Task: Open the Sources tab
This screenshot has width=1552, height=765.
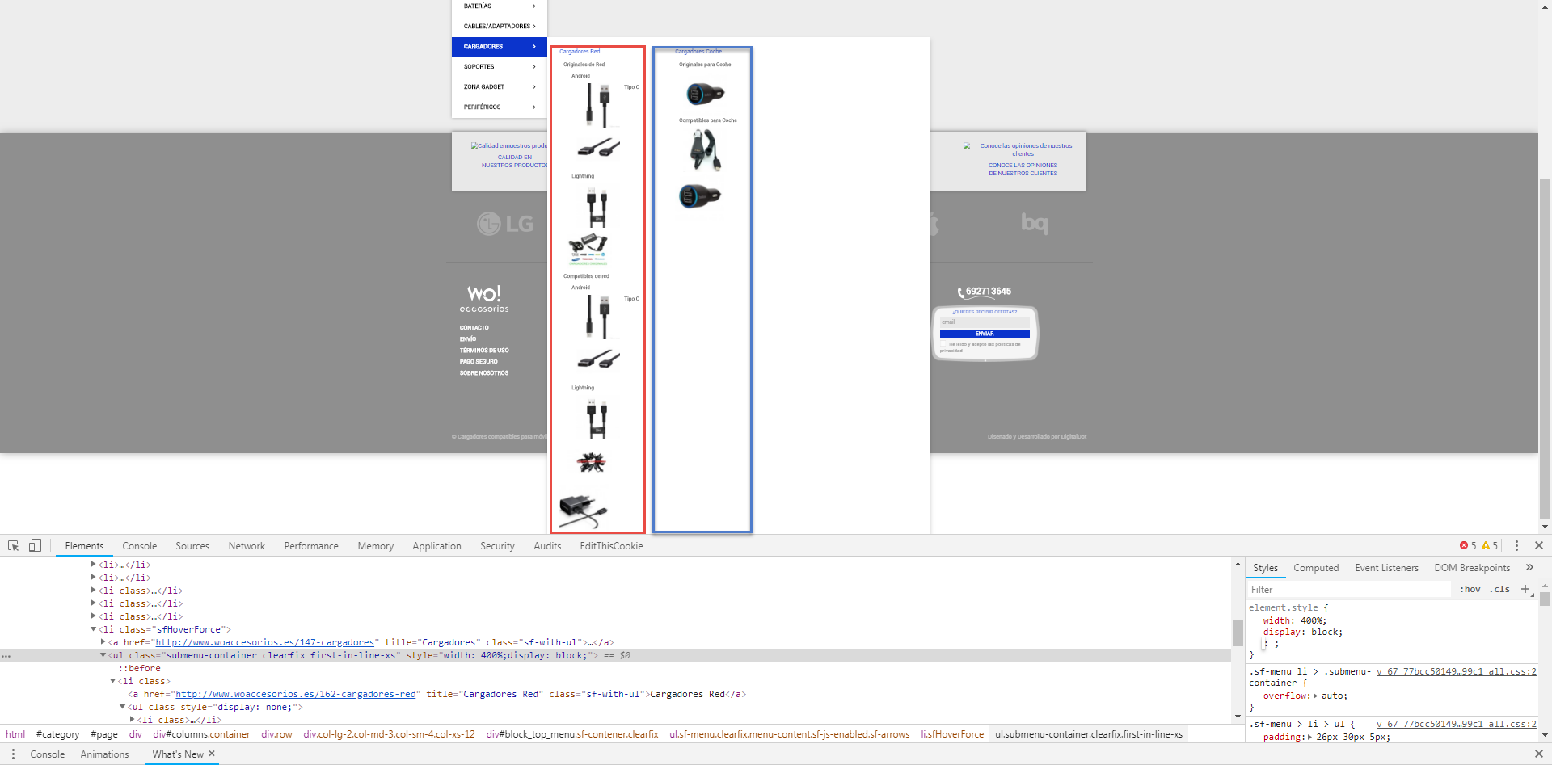Action: click(x=192, y=546)
